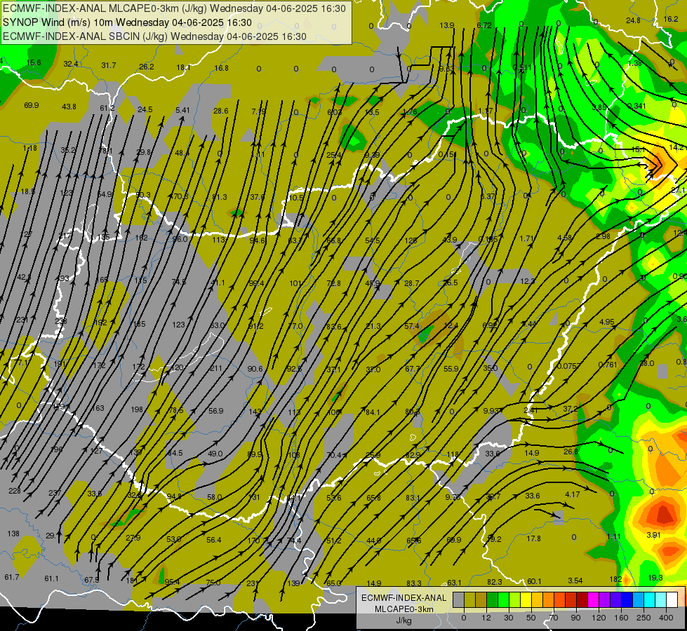Click the 400 tick label on legend
The image size is (687, 631).
[x=665, y=618]
